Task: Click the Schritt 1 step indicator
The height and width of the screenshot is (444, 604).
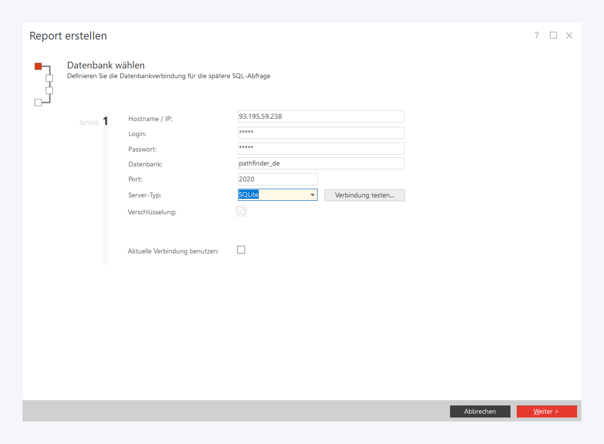Action: pos(105,121)
